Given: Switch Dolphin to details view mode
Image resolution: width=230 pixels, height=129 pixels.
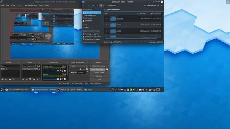Looking at the screenshot, I should tap(101, 6).
